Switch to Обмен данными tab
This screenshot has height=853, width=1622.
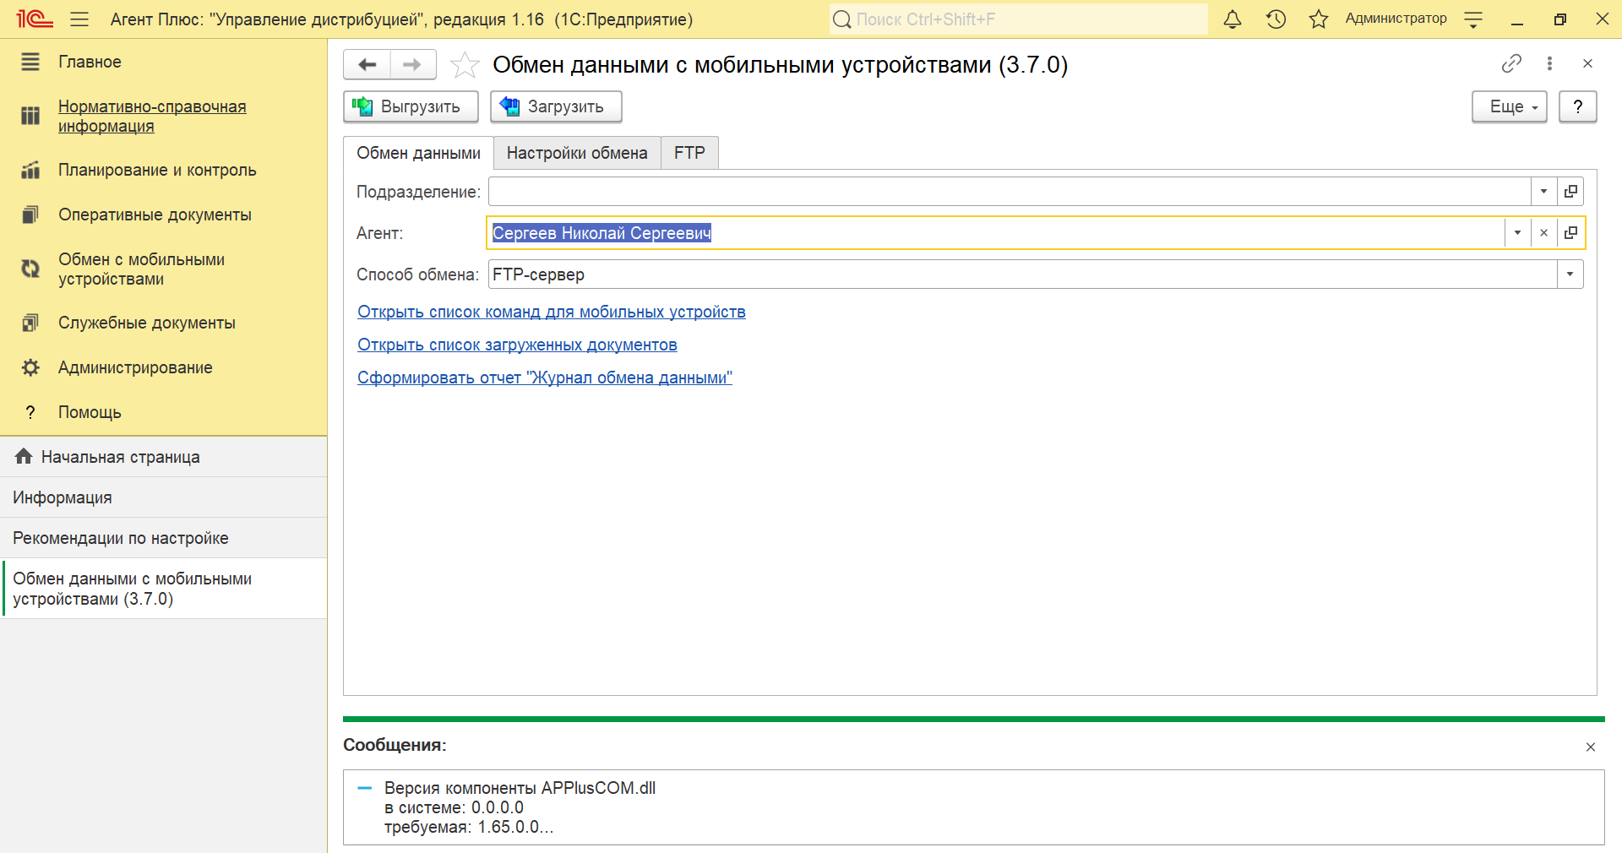click(418, 153)
